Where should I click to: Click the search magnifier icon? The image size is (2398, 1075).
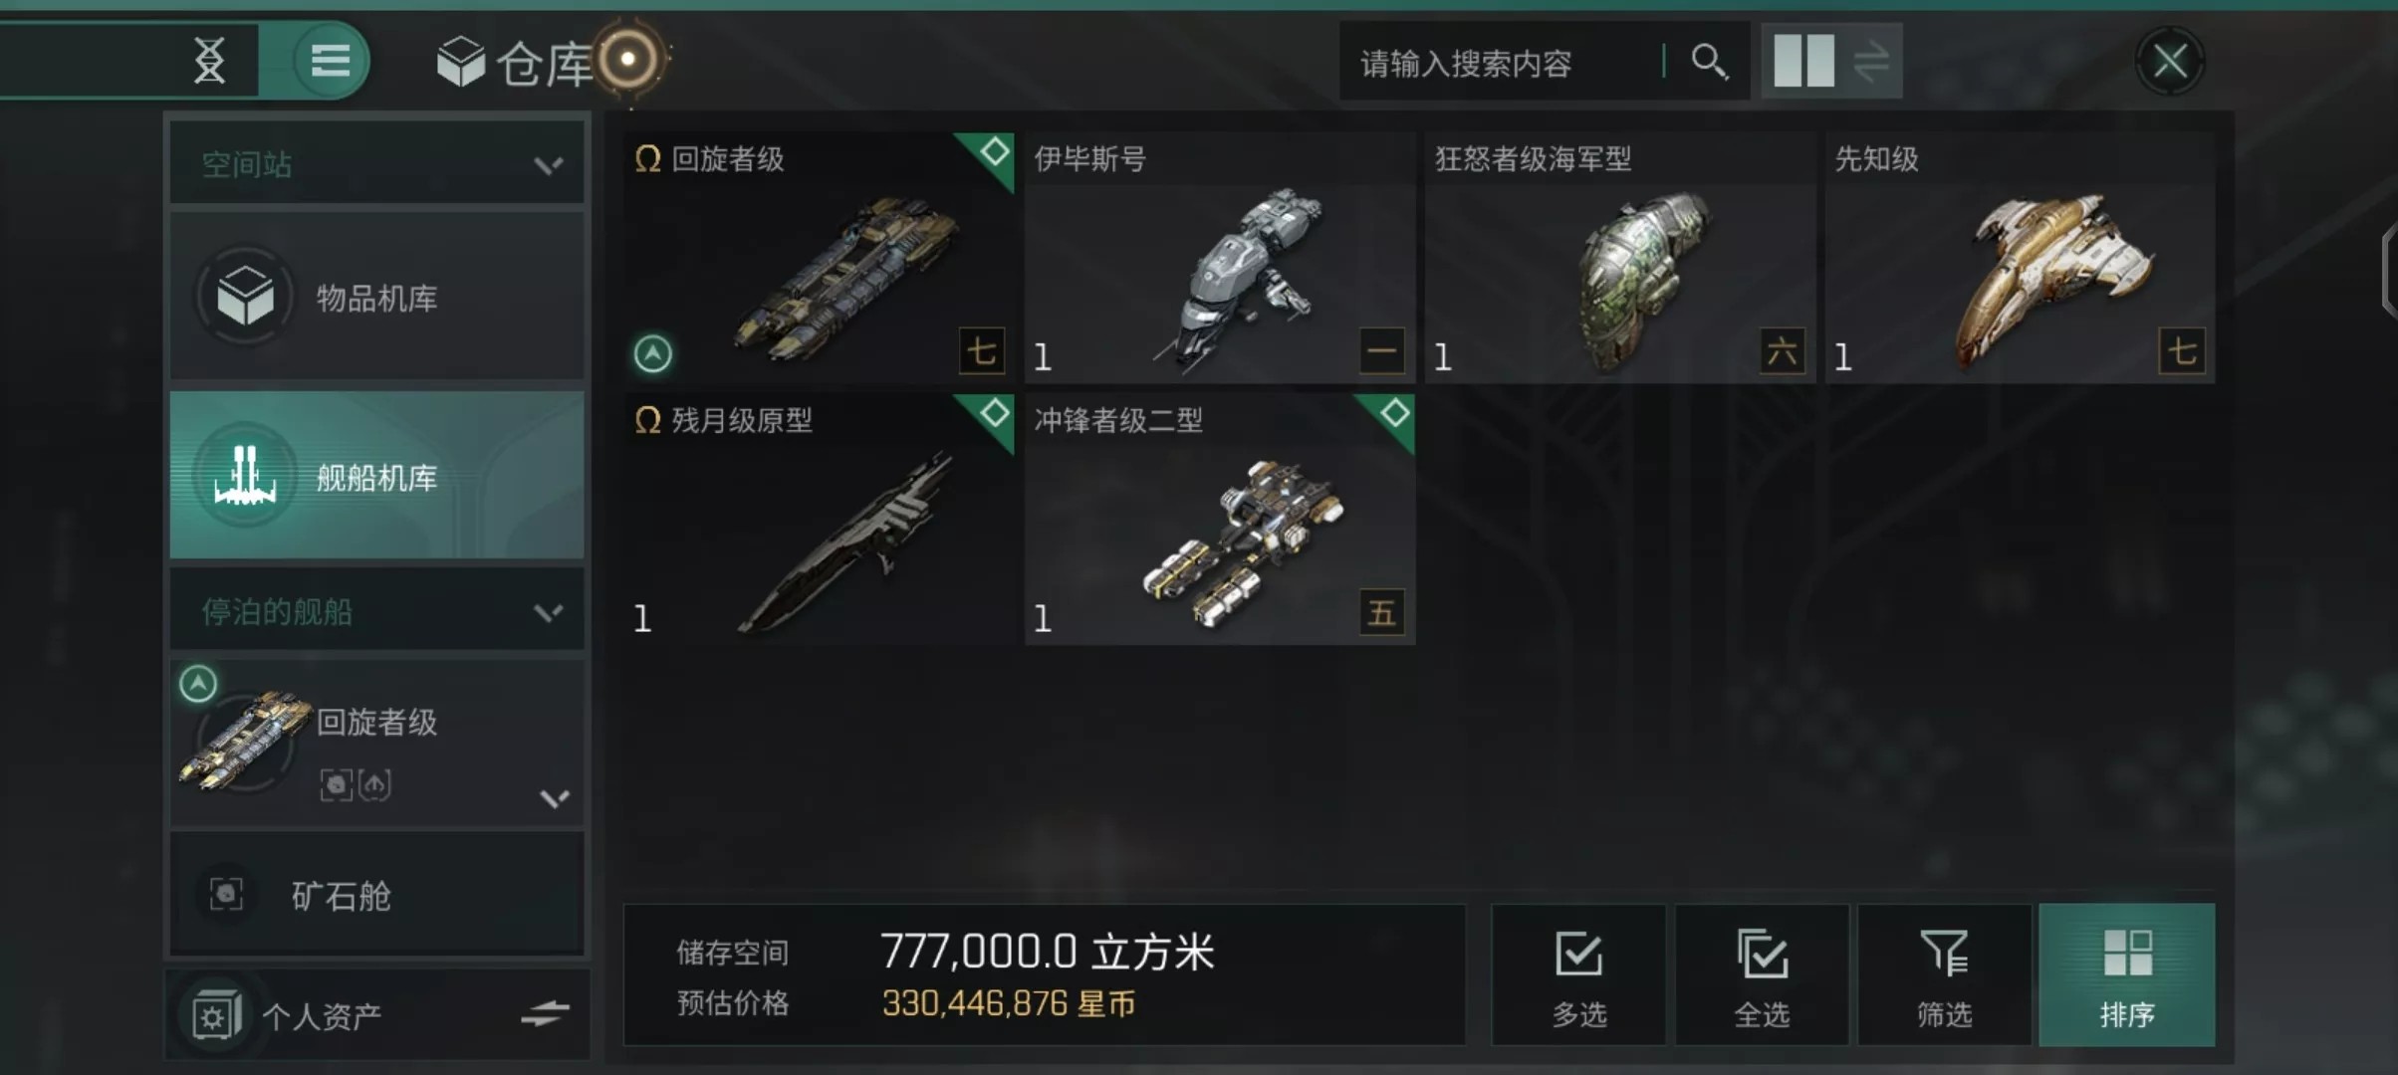click(x=1709, y=62)
